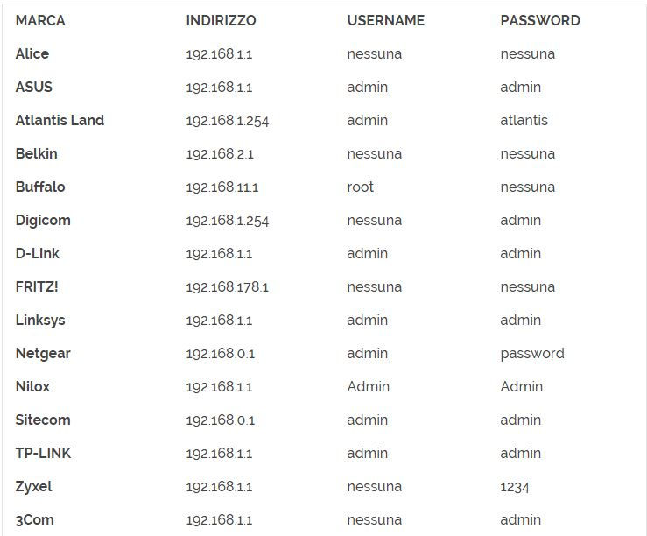
Task: Select the Atlantis Land brand name
Action: 60,120
